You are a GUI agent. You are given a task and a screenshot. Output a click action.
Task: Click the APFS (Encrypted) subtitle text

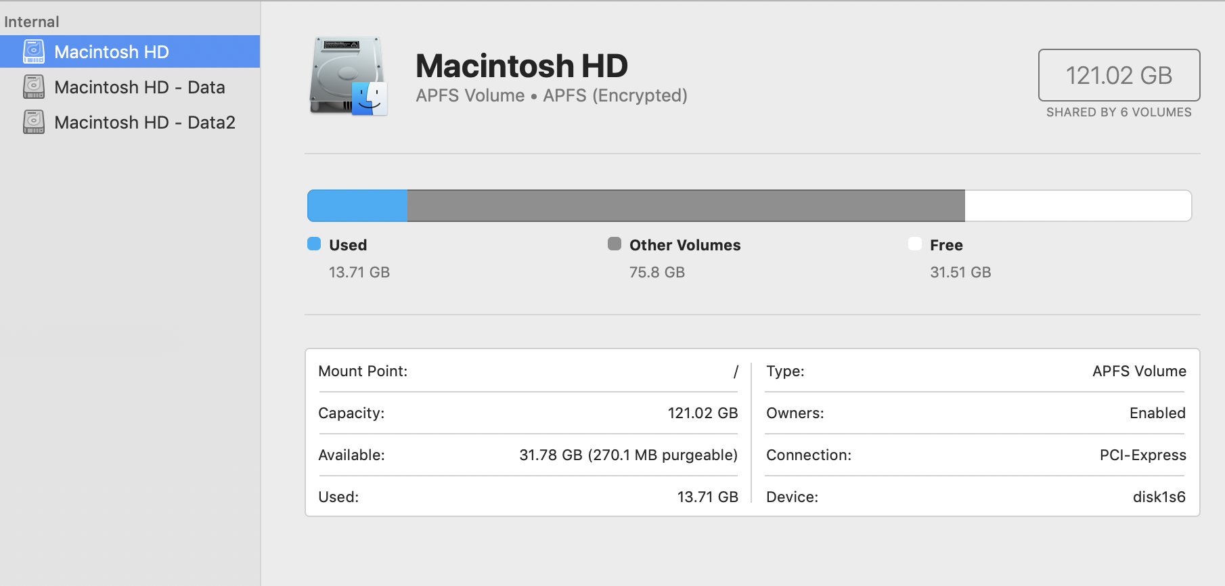click(x=615, y=95)
